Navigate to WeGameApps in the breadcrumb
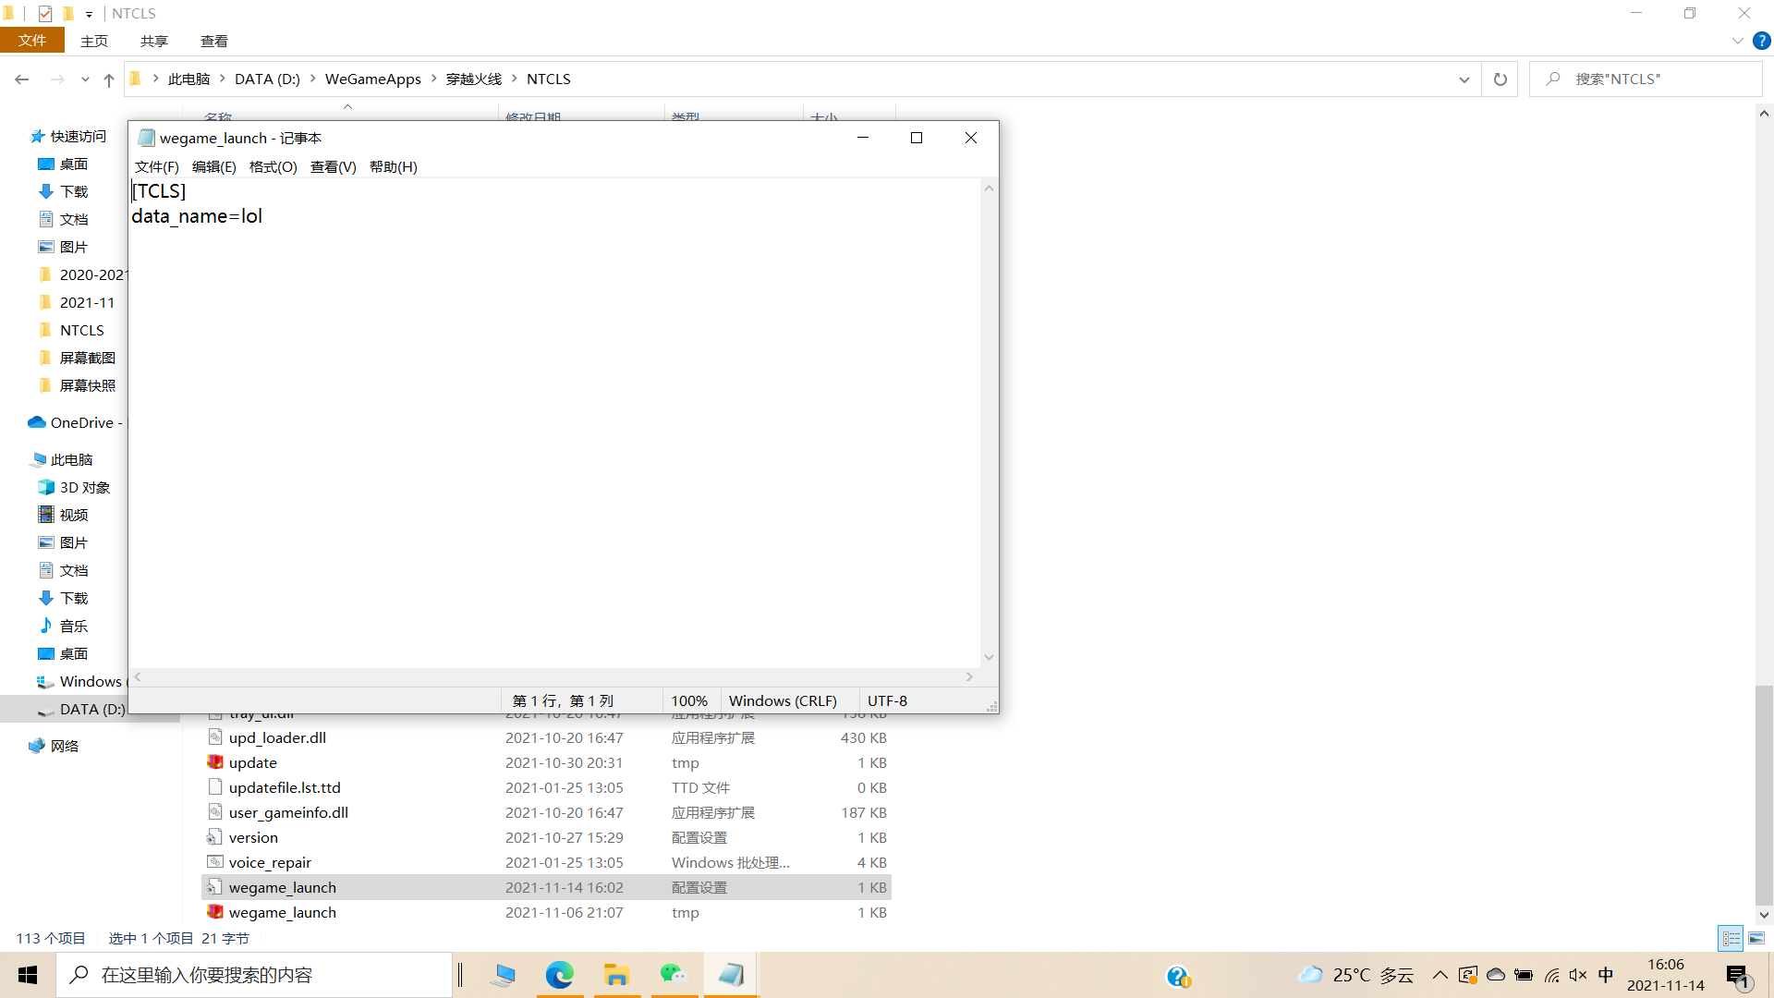Screen dimensions: 1774x998 click(x=372, y=79)
